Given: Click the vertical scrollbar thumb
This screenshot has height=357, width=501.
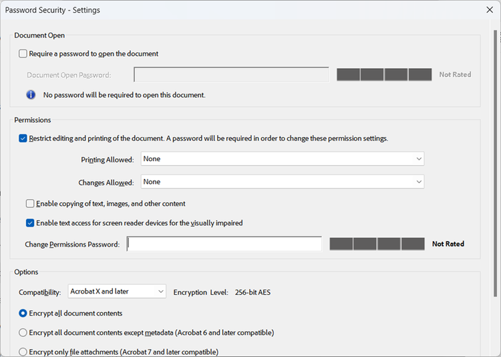Looking at the screenshot, I should 495,160.
